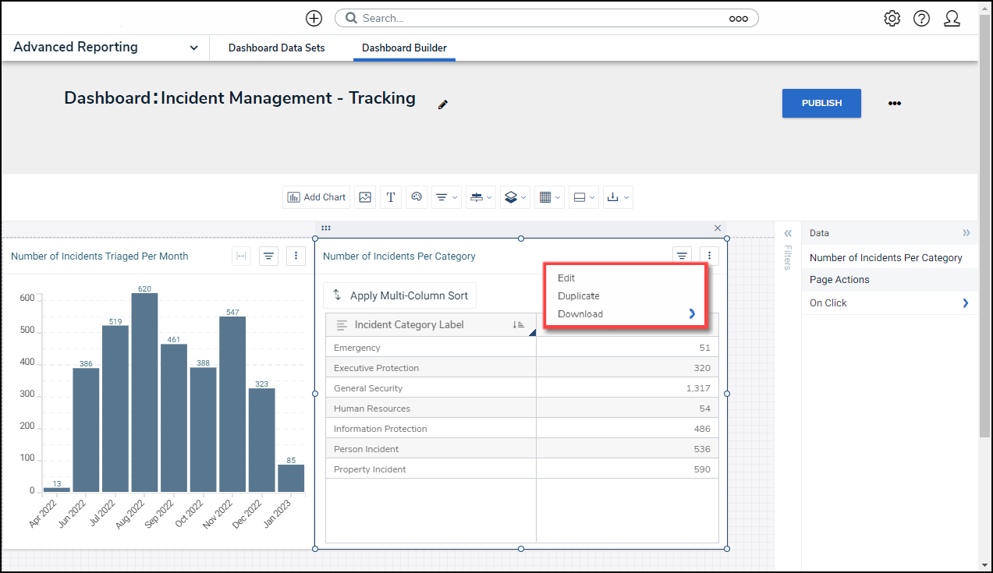
Task: Open the help question mark icon
Action: click(921, 19)
